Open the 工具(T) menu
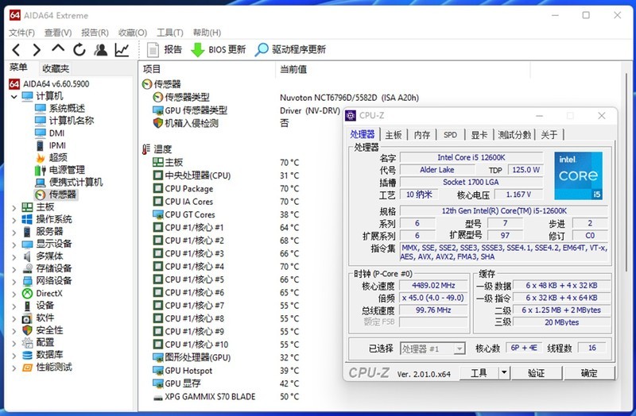Screen dimensions: 636x416 (x=170, y=33)
